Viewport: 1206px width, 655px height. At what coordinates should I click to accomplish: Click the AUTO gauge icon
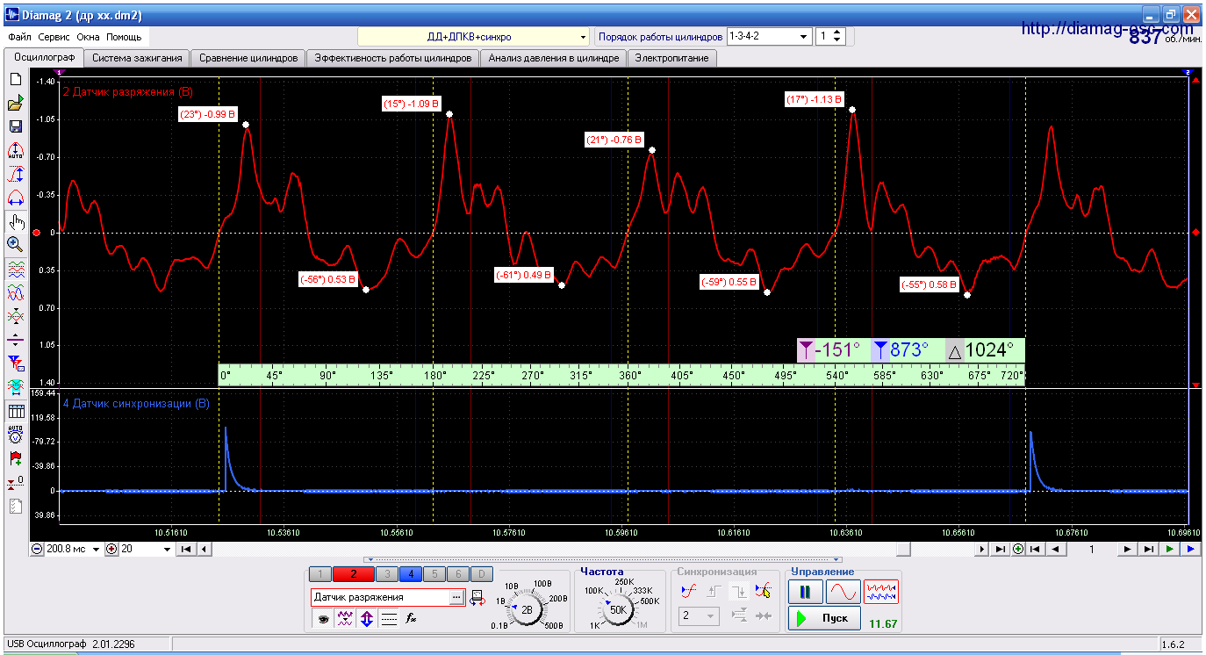(15, 435)
